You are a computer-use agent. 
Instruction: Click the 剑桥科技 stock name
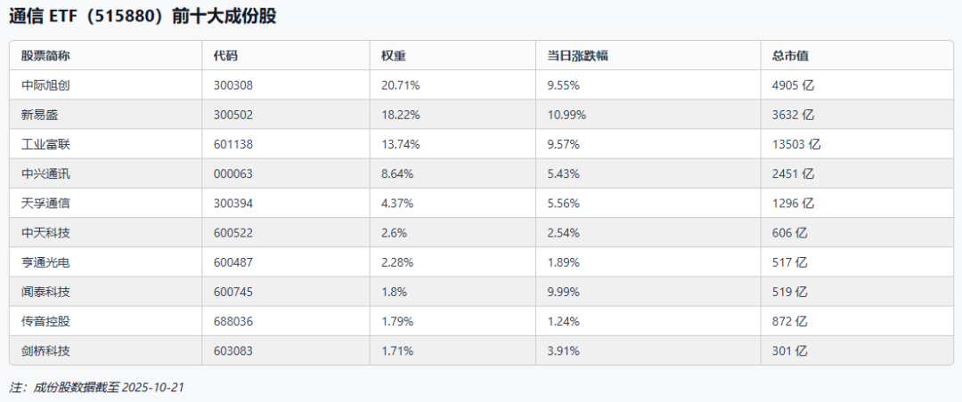click(x=45, y=350)
